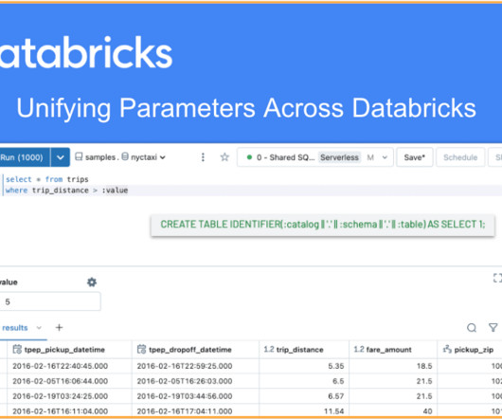The height and width of the screenshot is (419, 502).
Task: Open the Shared SQL Serverless warehouse selector
Action: [315, 157]
